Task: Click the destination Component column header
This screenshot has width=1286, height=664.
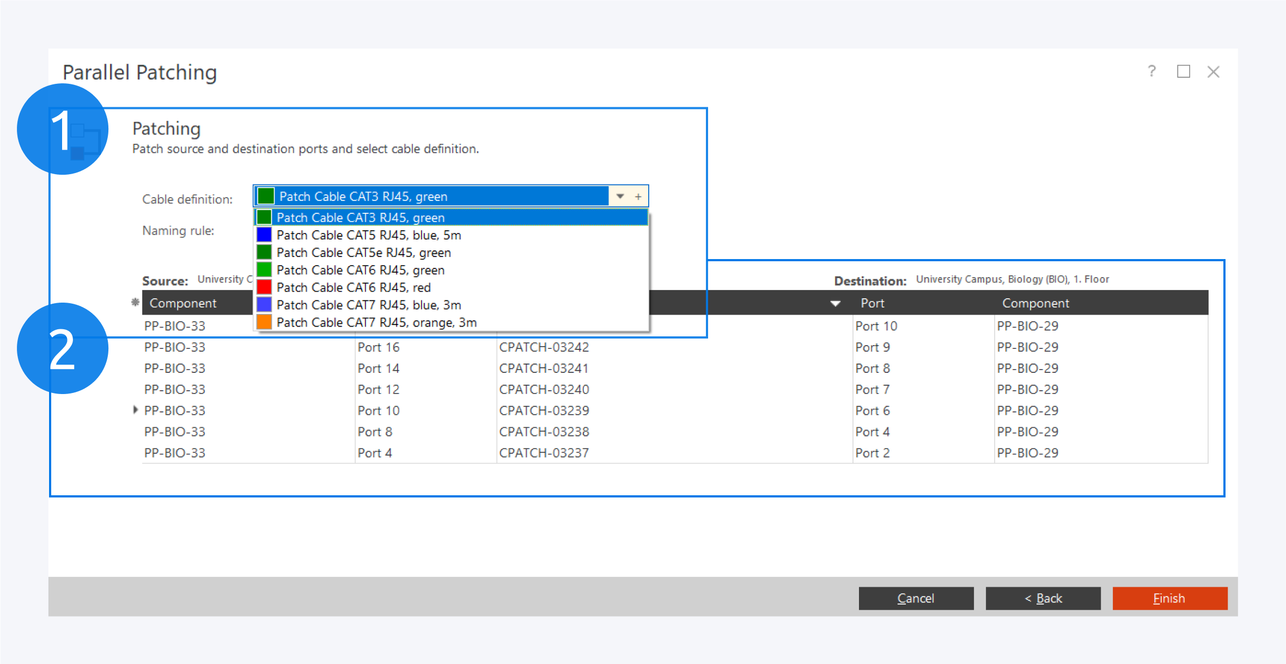Action: pyautogui.click(x=1035, y=303)
